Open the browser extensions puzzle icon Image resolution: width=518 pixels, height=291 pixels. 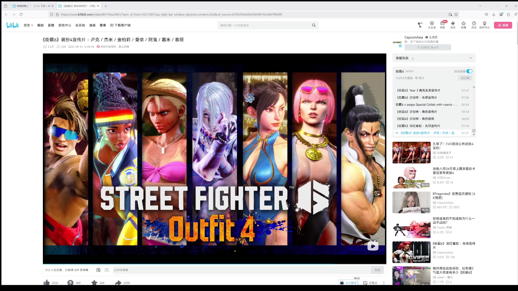coord(508,15)
